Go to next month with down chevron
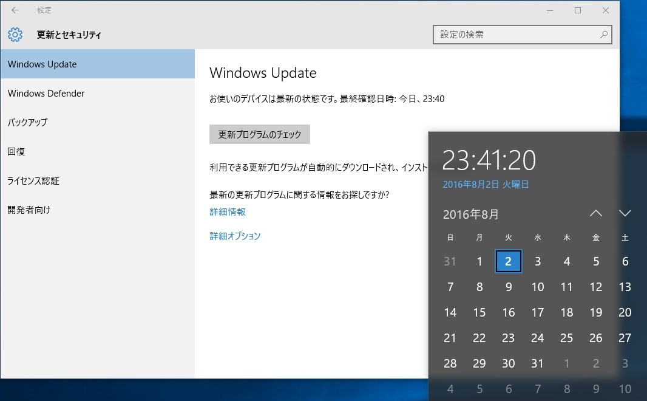The height and width of the screenshot is (401, 647). click(x=625, y=213)
